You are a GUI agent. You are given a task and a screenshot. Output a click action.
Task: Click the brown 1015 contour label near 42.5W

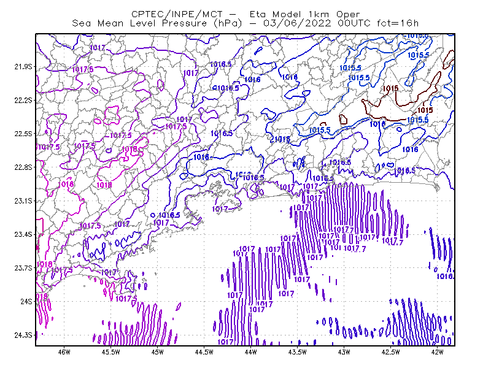[390, 88]
